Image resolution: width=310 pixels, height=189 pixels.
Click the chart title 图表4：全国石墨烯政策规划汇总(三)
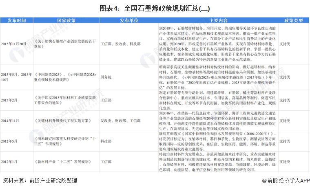point(155,8)
